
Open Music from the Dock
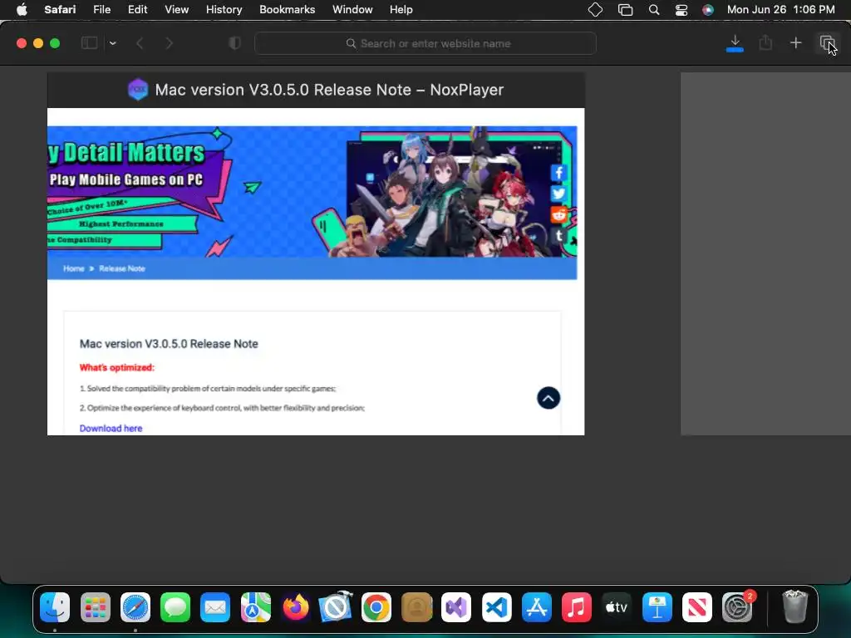577,607
